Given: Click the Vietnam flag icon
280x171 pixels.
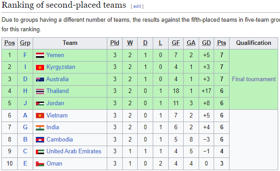Looking at the screenshot, I should 40,116.
